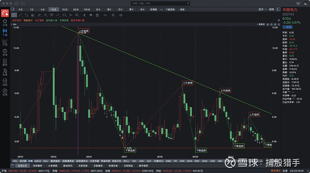Open more period options ellipsis

tap(161, 9)
